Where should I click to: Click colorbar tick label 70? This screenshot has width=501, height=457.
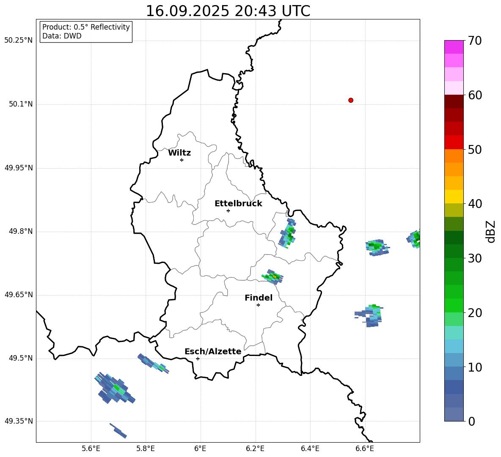pos(475,41)
